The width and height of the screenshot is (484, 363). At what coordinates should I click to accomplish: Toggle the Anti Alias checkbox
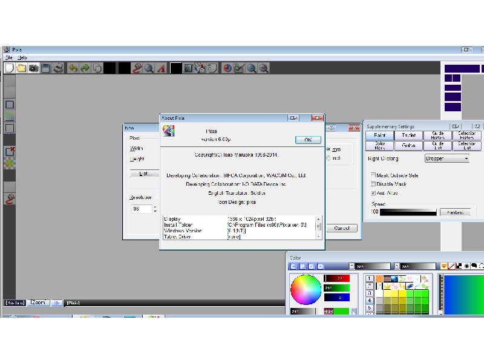[x=373, y=193]
